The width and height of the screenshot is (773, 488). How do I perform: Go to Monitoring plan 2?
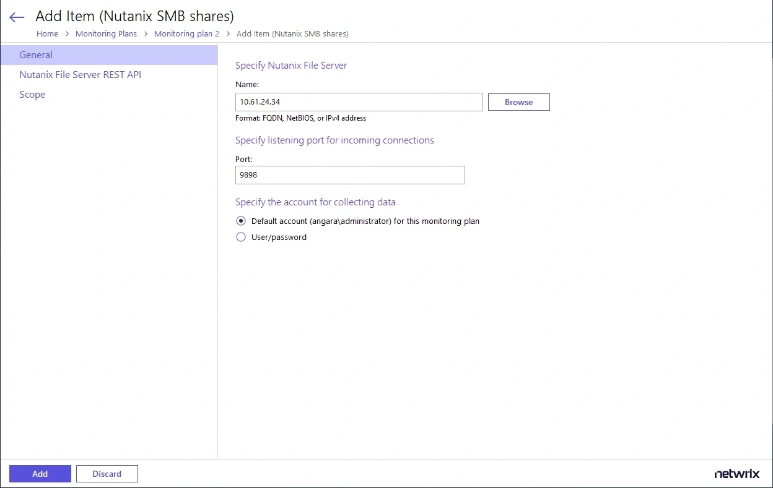tap(186, 33)
